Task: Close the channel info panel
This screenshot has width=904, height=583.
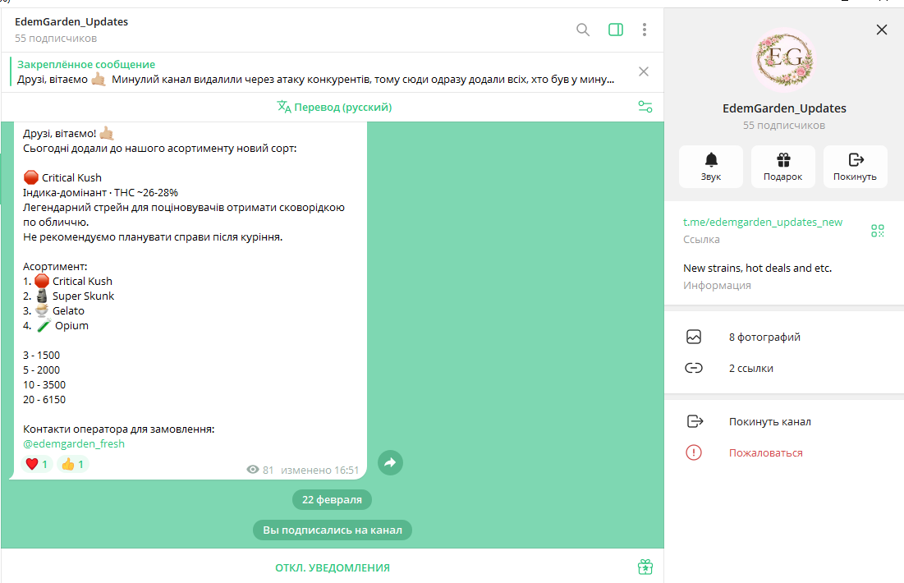Action: tap(882, 30)
